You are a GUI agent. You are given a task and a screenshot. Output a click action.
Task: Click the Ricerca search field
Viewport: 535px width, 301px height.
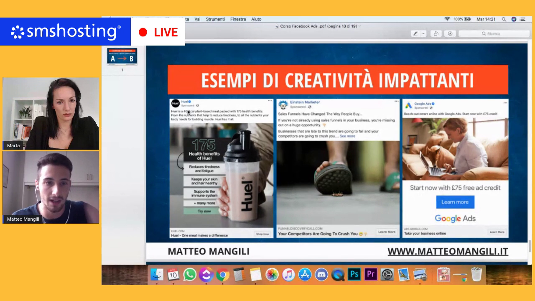click(494, 33)
